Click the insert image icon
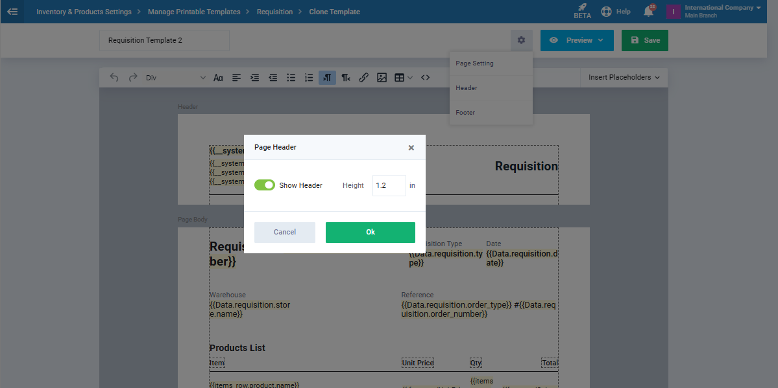The height and width of the screenshot is (388, 778). (x=382, y=78)
